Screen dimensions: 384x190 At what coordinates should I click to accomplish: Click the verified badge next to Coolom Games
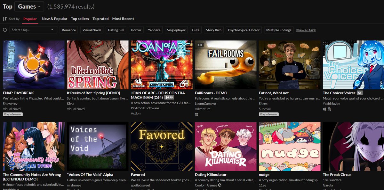click(x=220, y=185)
